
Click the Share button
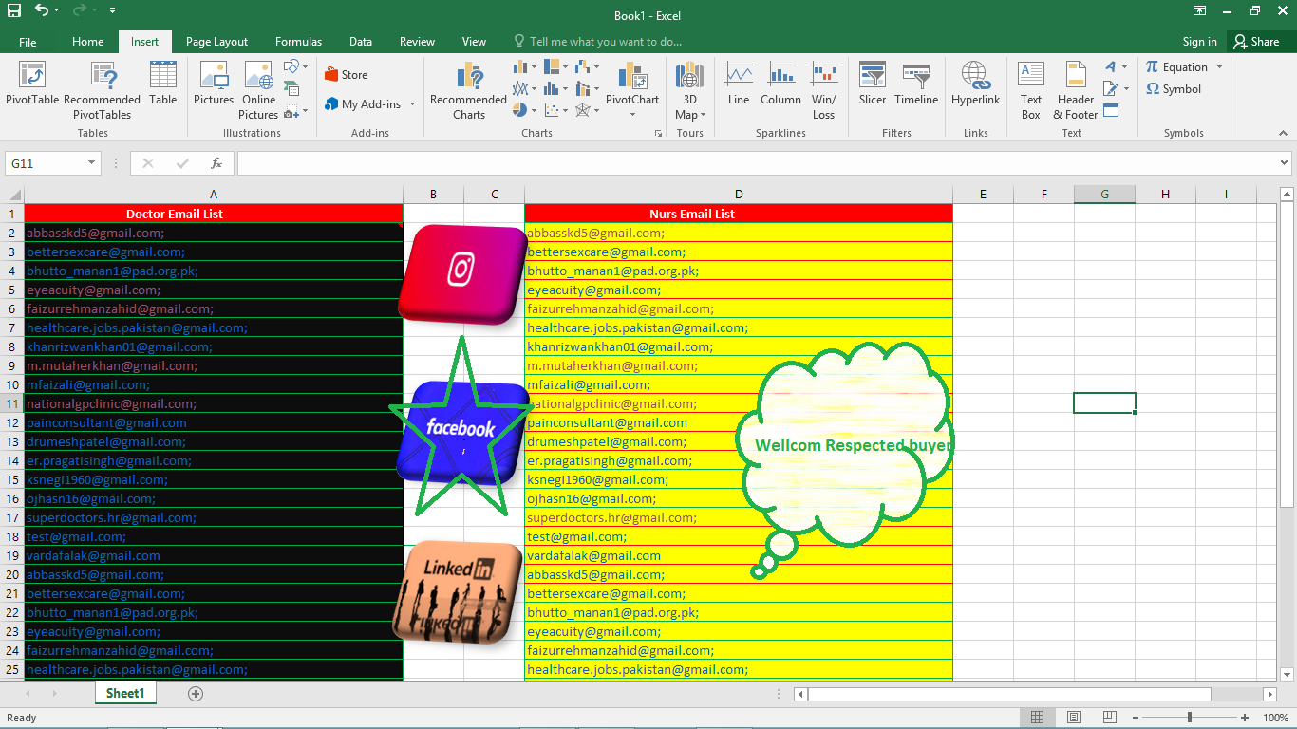pyautogui.click(x=1255, y=42)
